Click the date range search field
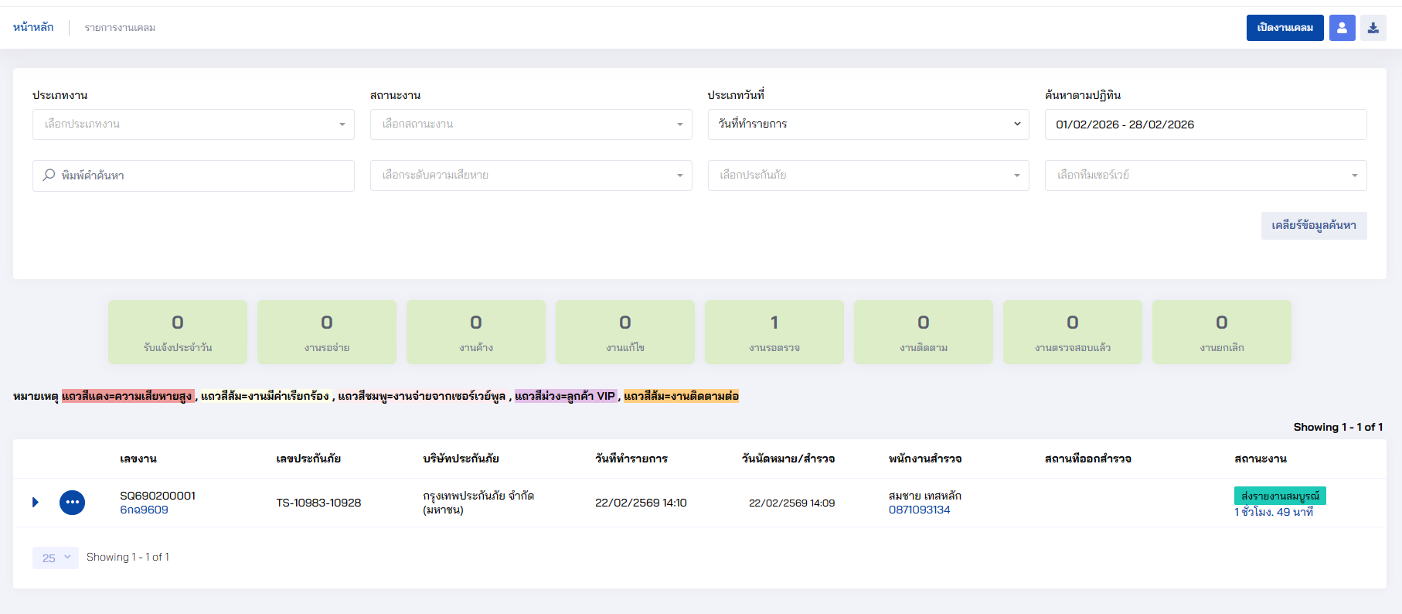Screen dimensions: 1402x614 (x=1205, y=125)
